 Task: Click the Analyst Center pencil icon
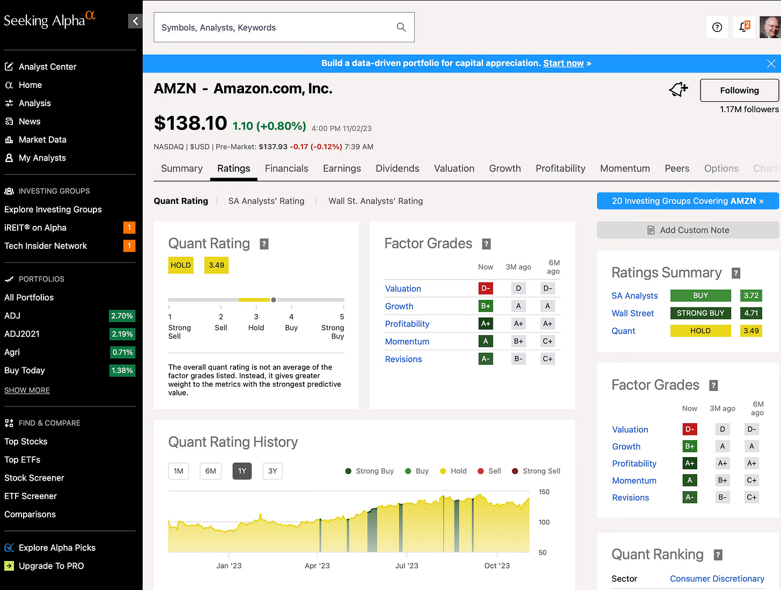tap(9, 67)
